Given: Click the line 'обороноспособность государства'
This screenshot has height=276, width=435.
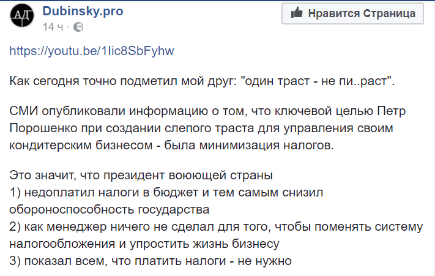Looking at the screenshot, I should tap(110, 209).
